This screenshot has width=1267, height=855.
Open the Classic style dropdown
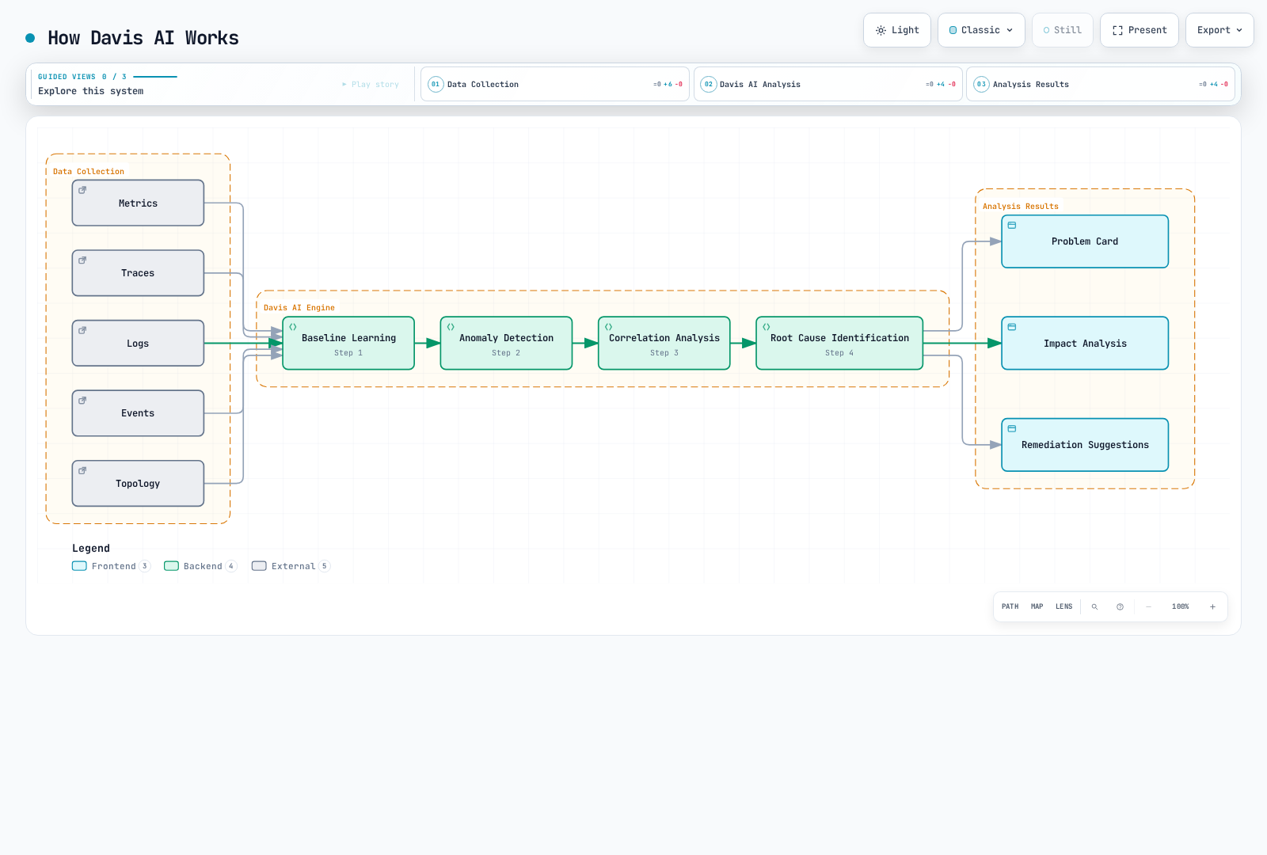(981, 30)
